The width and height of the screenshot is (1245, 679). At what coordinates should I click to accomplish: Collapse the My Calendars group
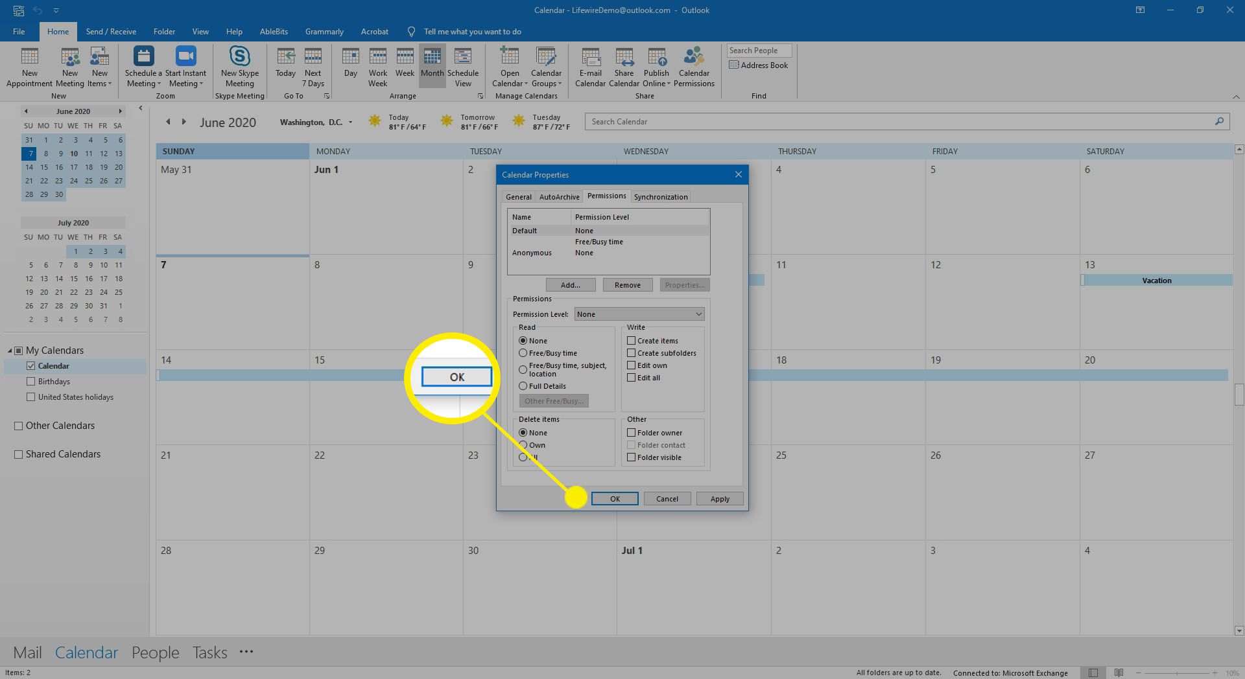coord(10,351)
